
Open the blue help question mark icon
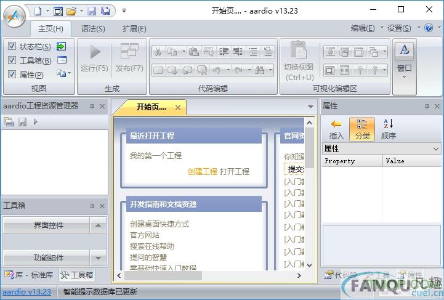[x=429, y=28]
